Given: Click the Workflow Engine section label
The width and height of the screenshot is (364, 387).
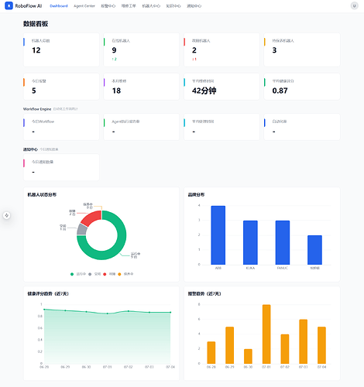Looking at the screenshot, I should pos(37,109).
